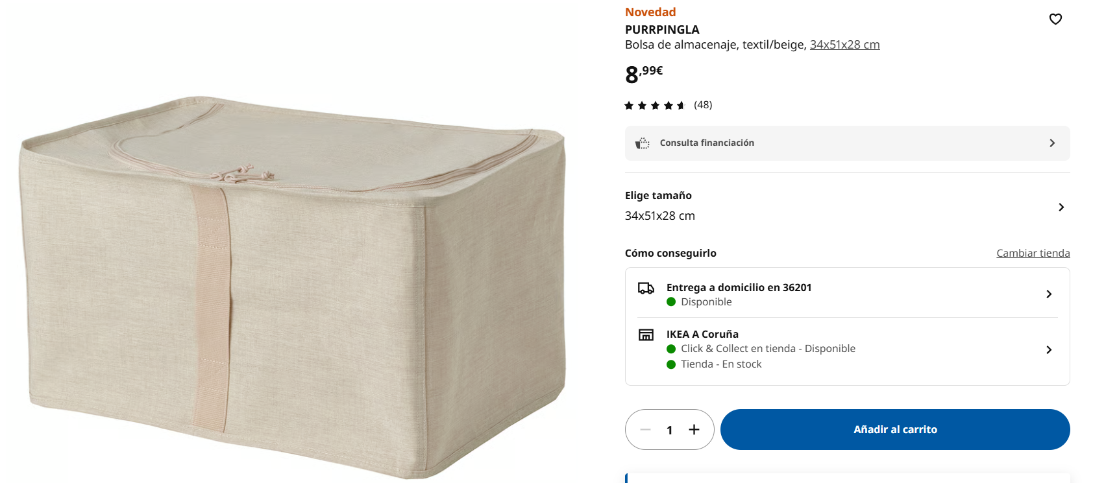Click the IKEA A Coruña store icon

(646, 335)
